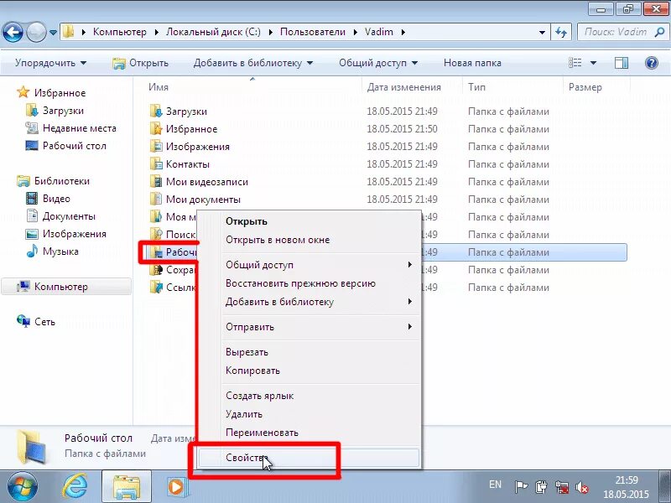This screenshot has width=671, height=503.
Task: Expand arrow after Vadim in address bar
Action: coord(403,32)
